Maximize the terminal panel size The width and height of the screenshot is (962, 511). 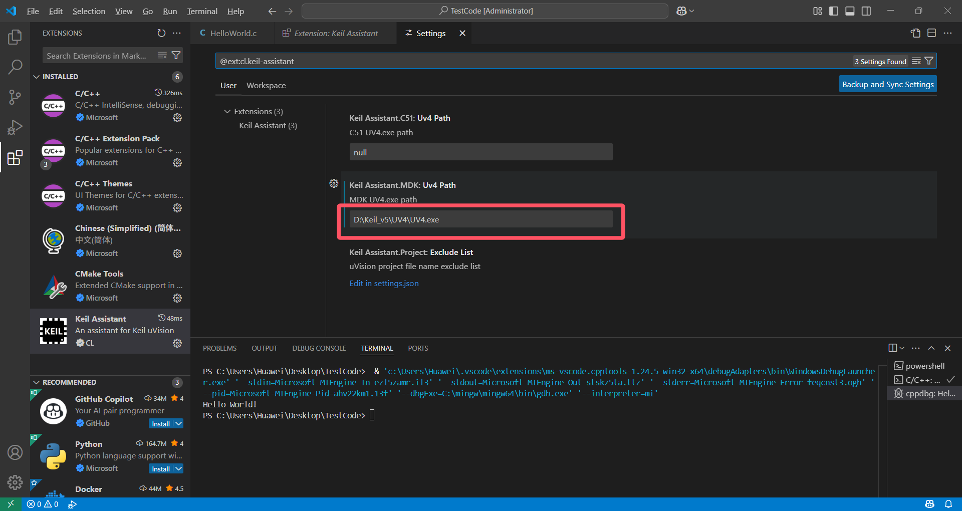pyautogui.click(x=931, y=348)
